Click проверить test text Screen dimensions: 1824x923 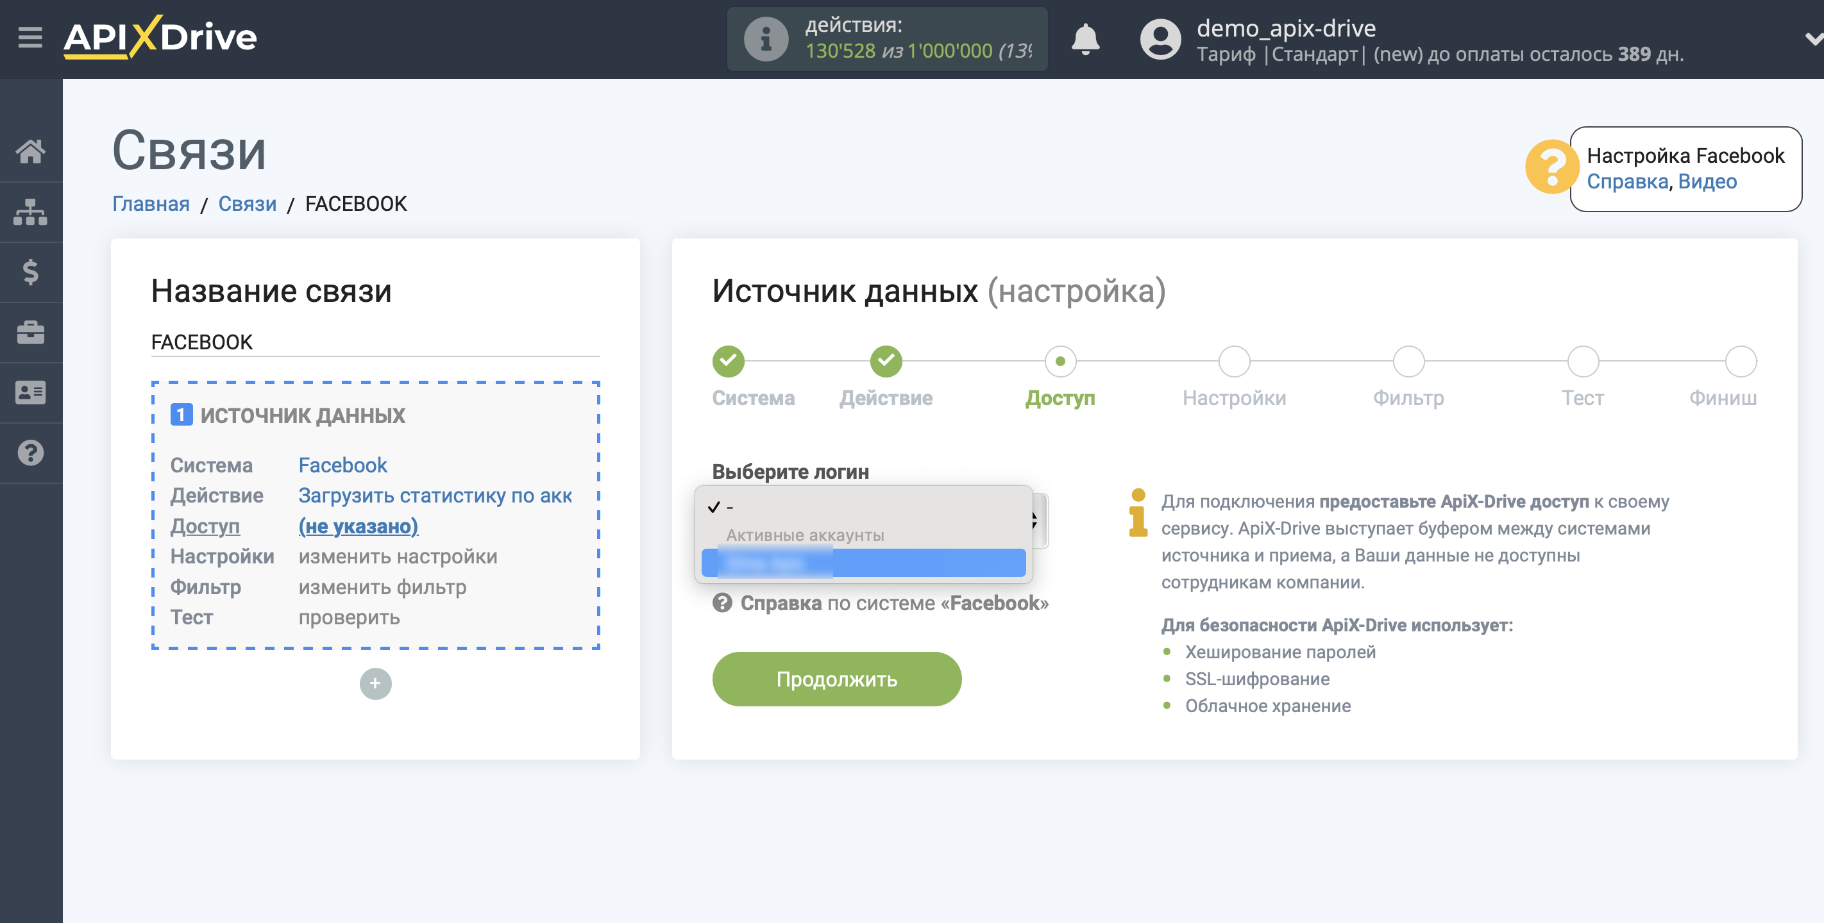click(349, 617)
